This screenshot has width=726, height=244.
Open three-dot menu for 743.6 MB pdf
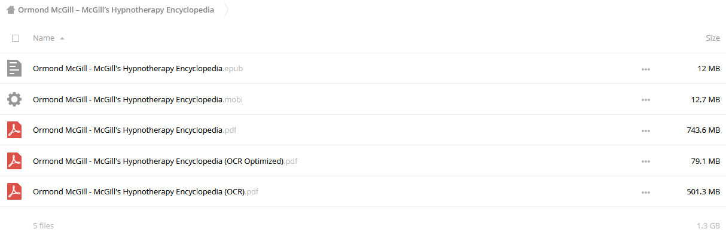[x=645, y=130]
